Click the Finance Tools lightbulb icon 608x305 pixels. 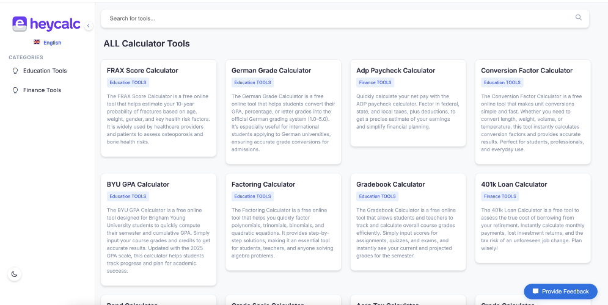[x=15, y=90]
